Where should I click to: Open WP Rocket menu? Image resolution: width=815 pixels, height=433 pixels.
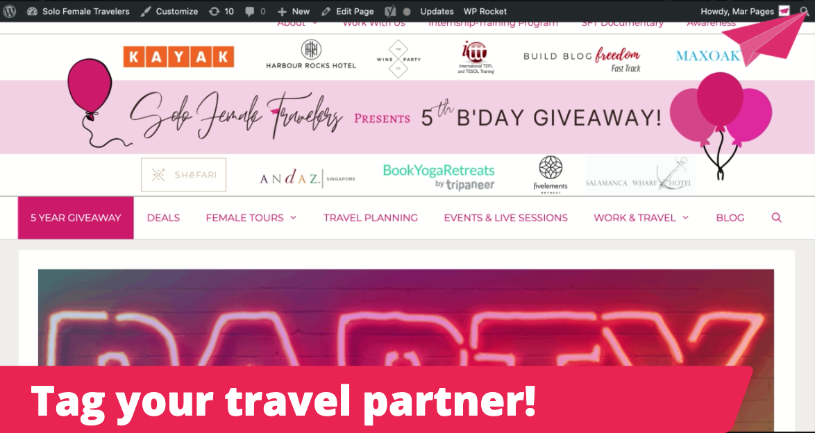[485, 11]
